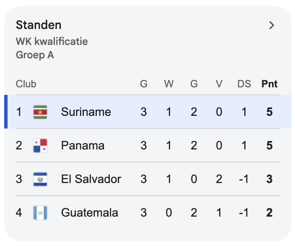This screenshot has height=246, width=295.
Task: Click the Suriname flag icon
Action: coord(40,112)
